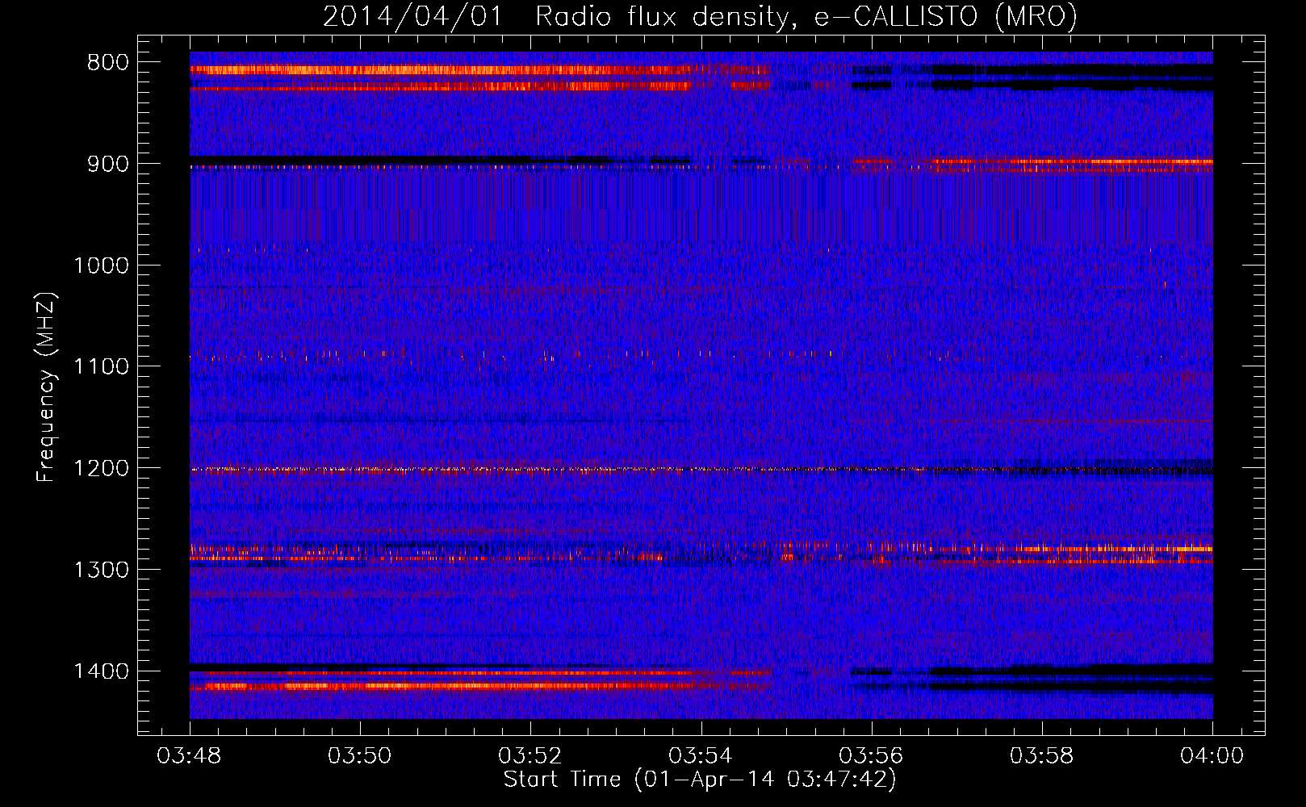The width and height of the screenshot is (1306, 807).
Task: Click the 1200 frequency tick label
Action: click(x=101, y=469)
